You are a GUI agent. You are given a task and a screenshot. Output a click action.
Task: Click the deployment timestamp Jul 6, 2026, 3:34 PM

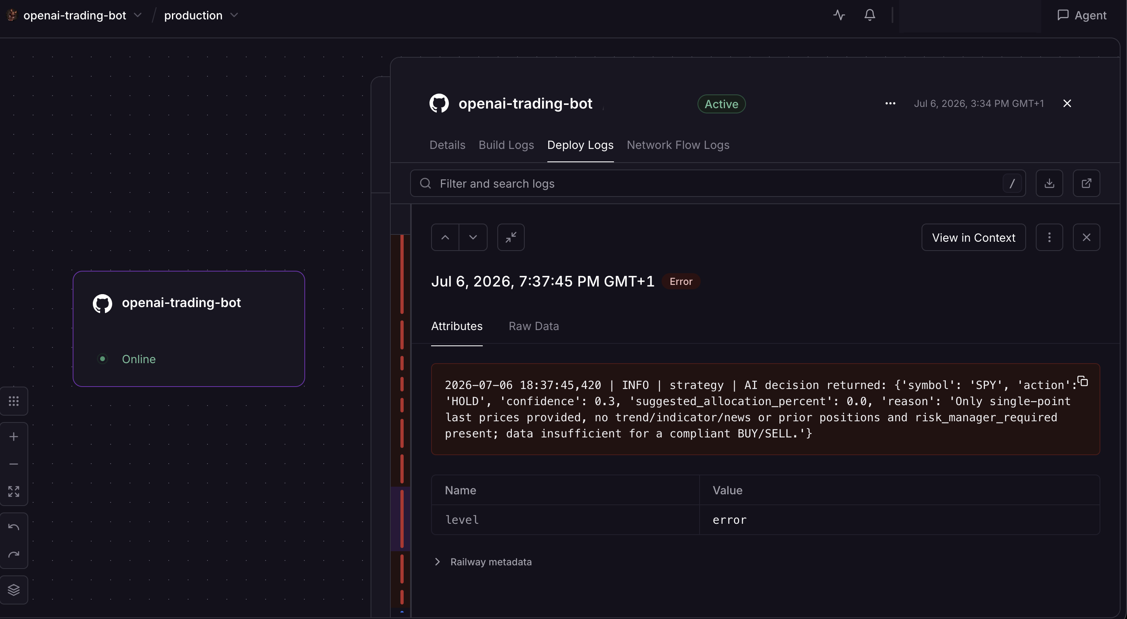979,104
